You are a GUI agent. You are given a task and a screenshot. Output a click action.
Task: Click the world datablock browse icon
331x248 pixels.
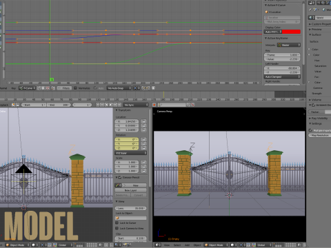[x=312, y=18]
